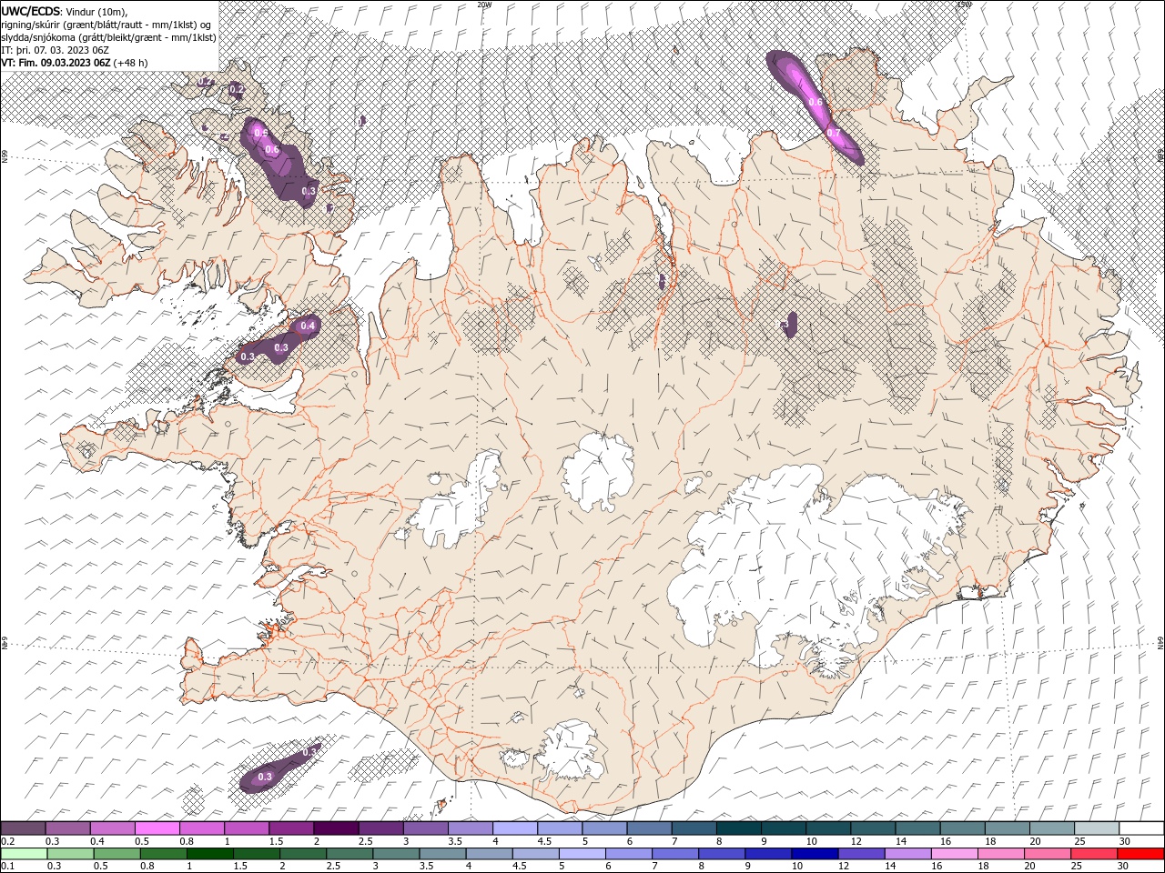Click the 0.2 label in the snow legend
Screen dimensions: 1165x873
click(x=6, y=841)
